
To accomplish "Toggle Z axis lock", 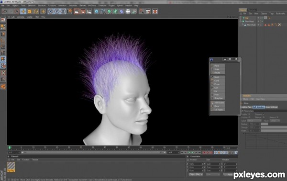I will 63,11.
